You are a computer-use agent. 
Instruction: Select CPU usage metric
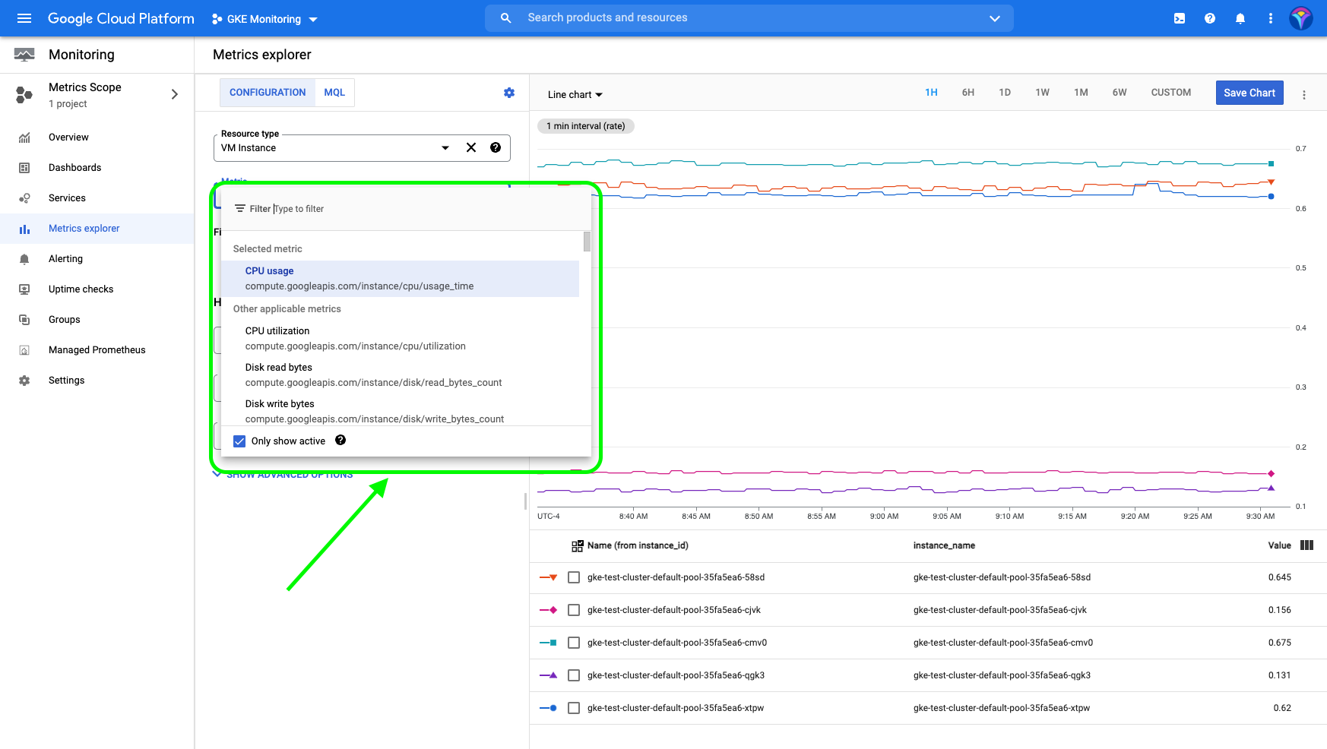[400, 279]
